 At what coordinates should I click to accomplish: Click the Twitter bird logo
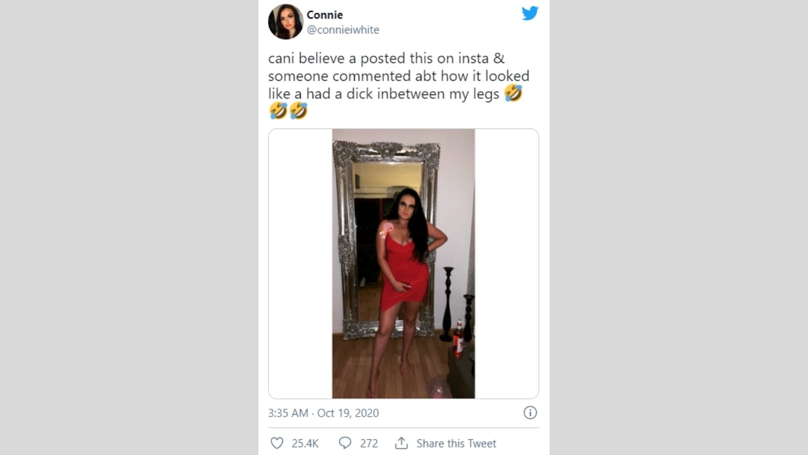[x=530, y=13]
